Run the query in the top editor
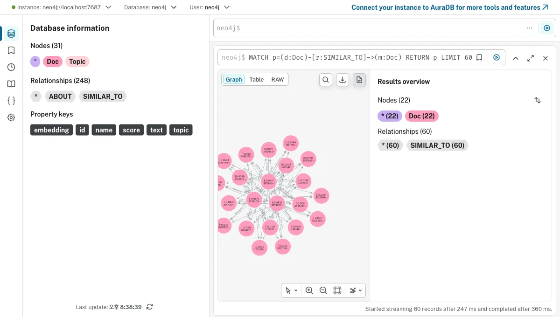560x317 pixels. [547, 28]
